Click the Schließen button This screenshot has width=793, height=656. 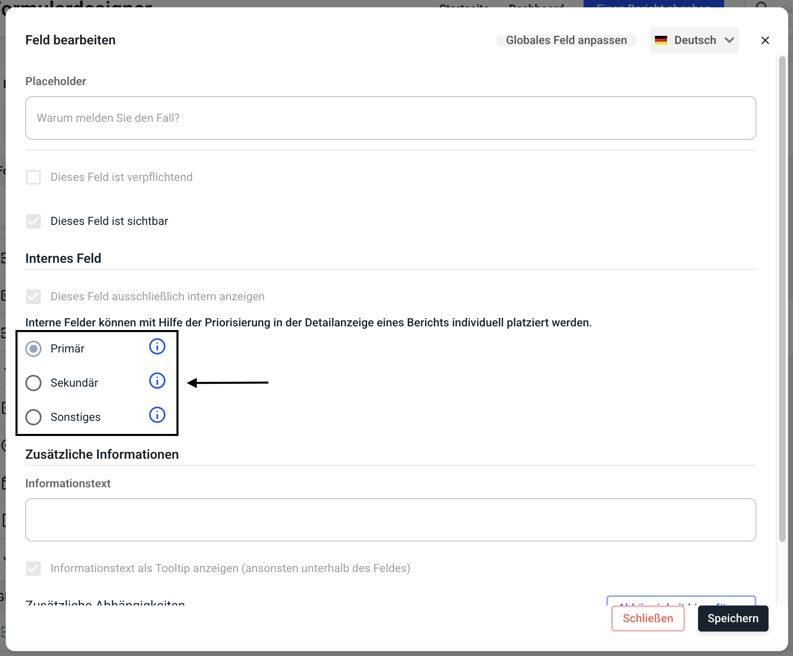tap(648, 619)
